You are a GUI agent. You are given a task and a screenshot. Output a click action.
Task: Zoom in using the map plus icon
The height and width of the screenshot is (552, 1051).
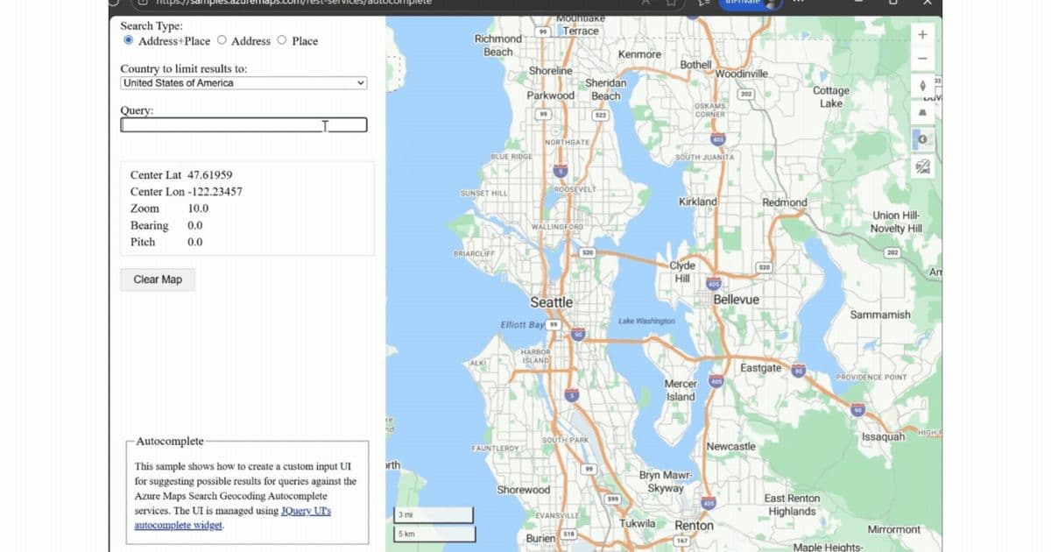click(921, 33)
